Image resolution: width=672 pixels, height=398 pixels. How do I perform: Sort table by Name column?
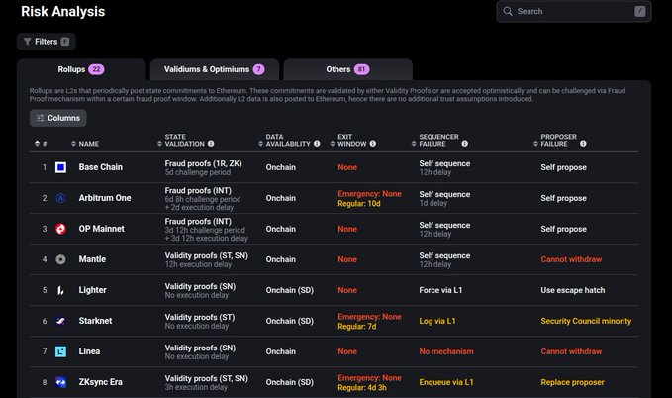pyautogui.click(x=85, y=144)
